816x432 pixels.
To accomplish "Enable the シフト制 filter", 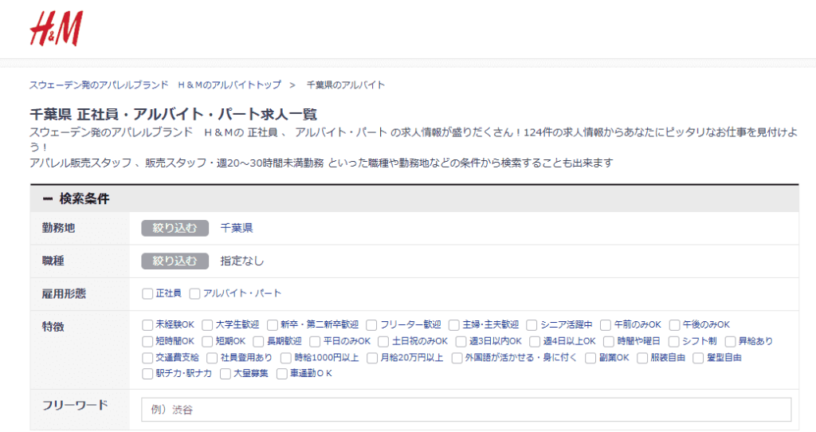I will point(673,341).
